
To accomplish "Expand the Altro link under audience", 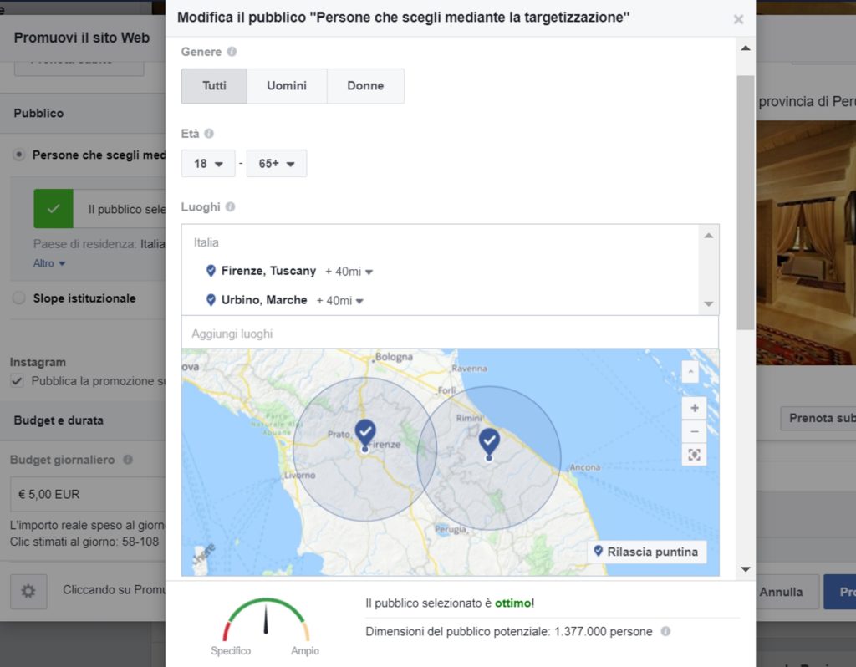I will point(48,263).
